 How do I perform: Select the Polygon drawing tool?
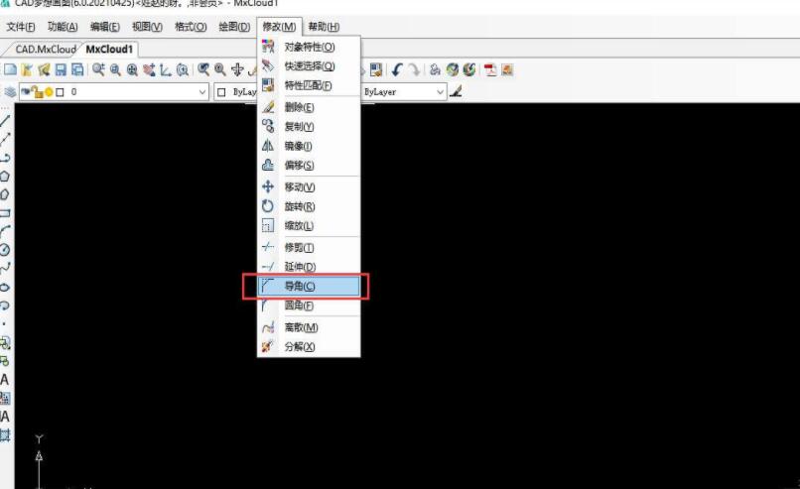tap(6, 176)
